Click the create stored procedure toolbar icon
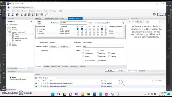Screen dimensions: 172x97 (x=33, y=14)
